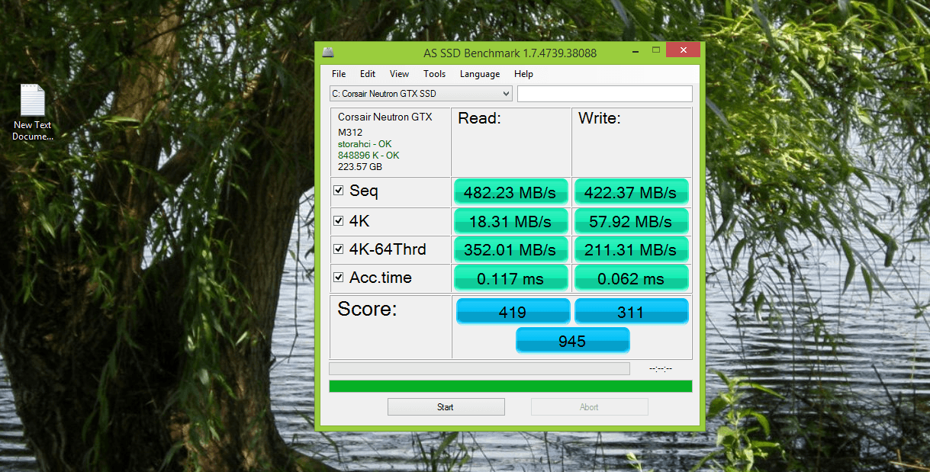930x472 pixels.
Task: Click the write access time 0.062 ms
Action: 631,278
